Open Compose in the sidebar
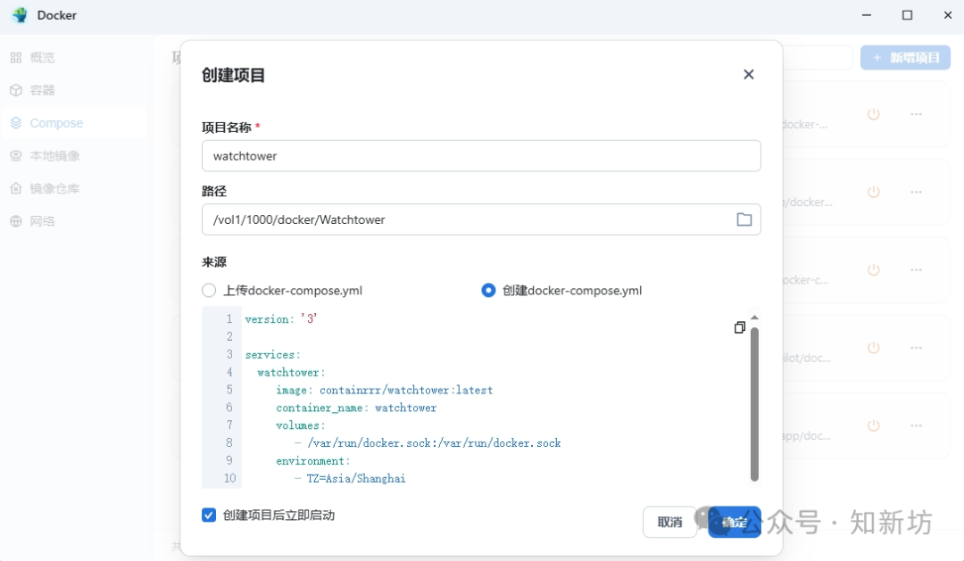This screenshot has width=964, height=561. [x=74, y=123]
